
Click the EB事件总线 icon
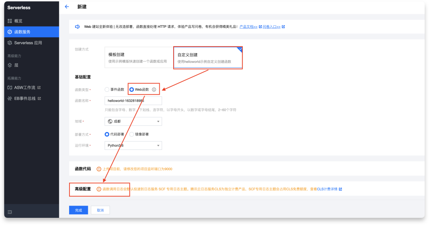pyautogui.click(x=10, y=99)
